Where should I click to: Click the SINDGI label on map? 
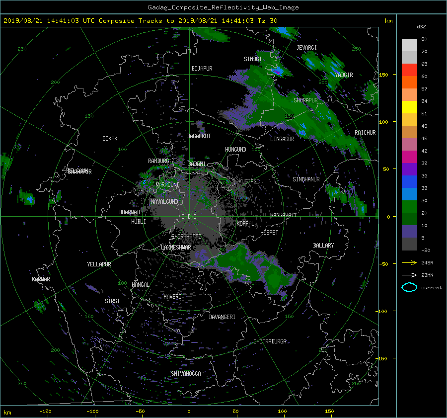pyautogui.click(x=253, y=59)
